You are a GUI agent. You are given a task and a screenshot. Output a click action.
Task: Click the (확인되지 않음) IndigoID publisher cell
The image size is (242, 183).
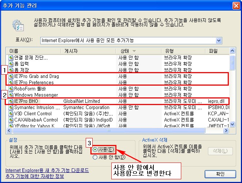(88, 120)
